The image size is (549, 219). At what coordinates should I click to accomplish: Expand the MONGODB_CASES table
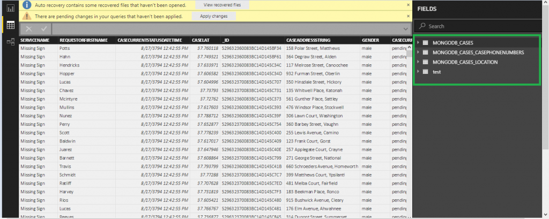click(418, 42)
